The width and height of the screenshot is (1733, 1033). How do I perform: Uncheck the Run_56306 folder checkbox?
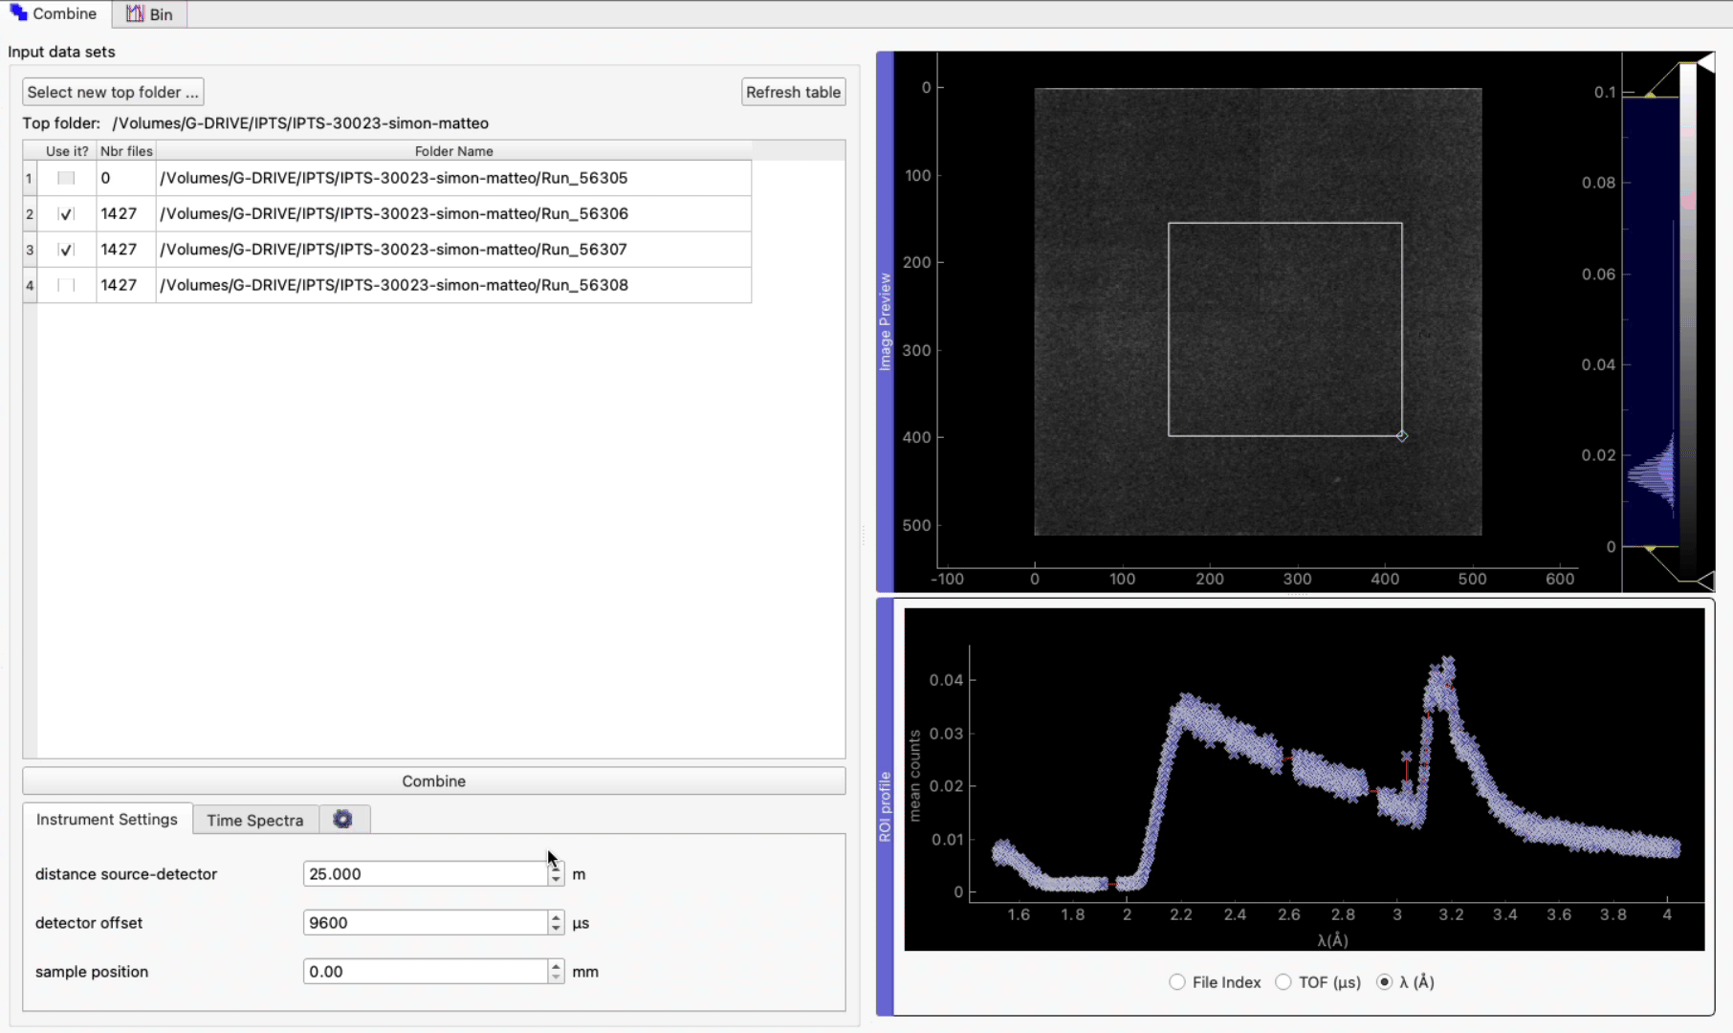[x=66, y=214]
